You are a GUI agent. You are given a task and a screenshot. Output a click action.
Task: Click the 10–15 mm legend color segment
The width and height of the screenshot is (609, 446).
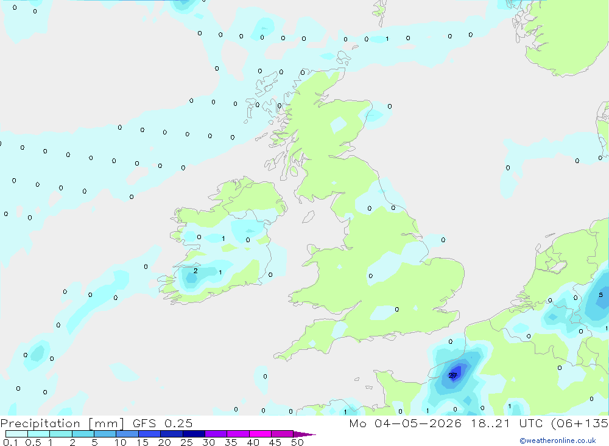(127, 434)
